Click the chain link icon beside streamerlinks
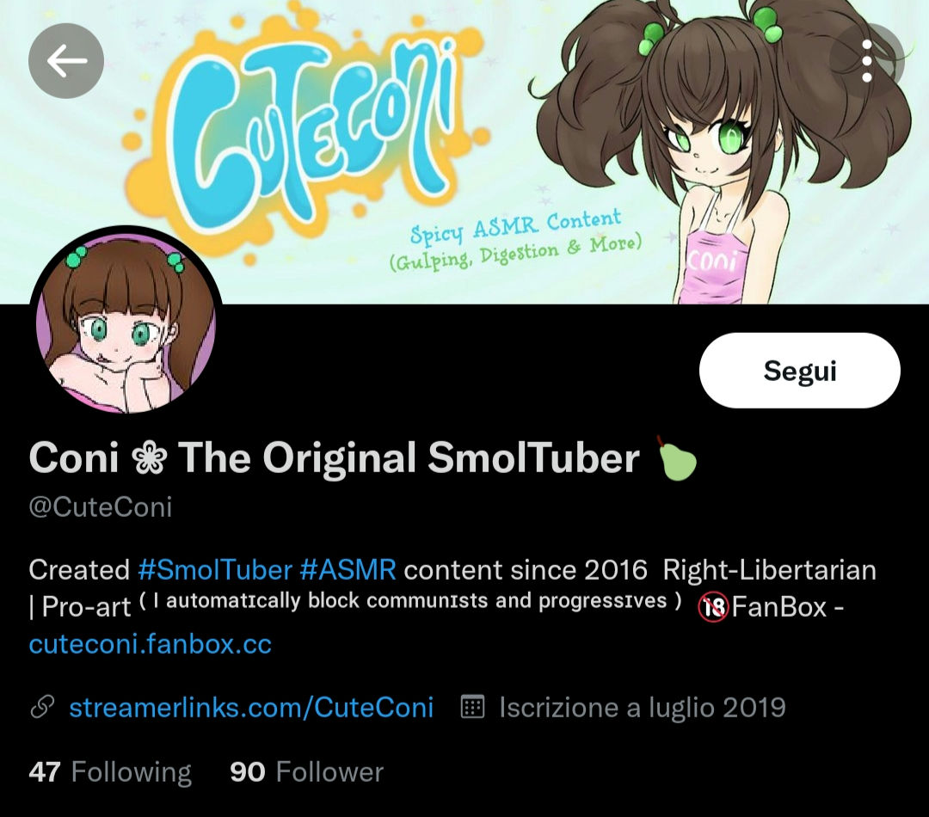Screen dimensions: 929x817 coord(42,707)
